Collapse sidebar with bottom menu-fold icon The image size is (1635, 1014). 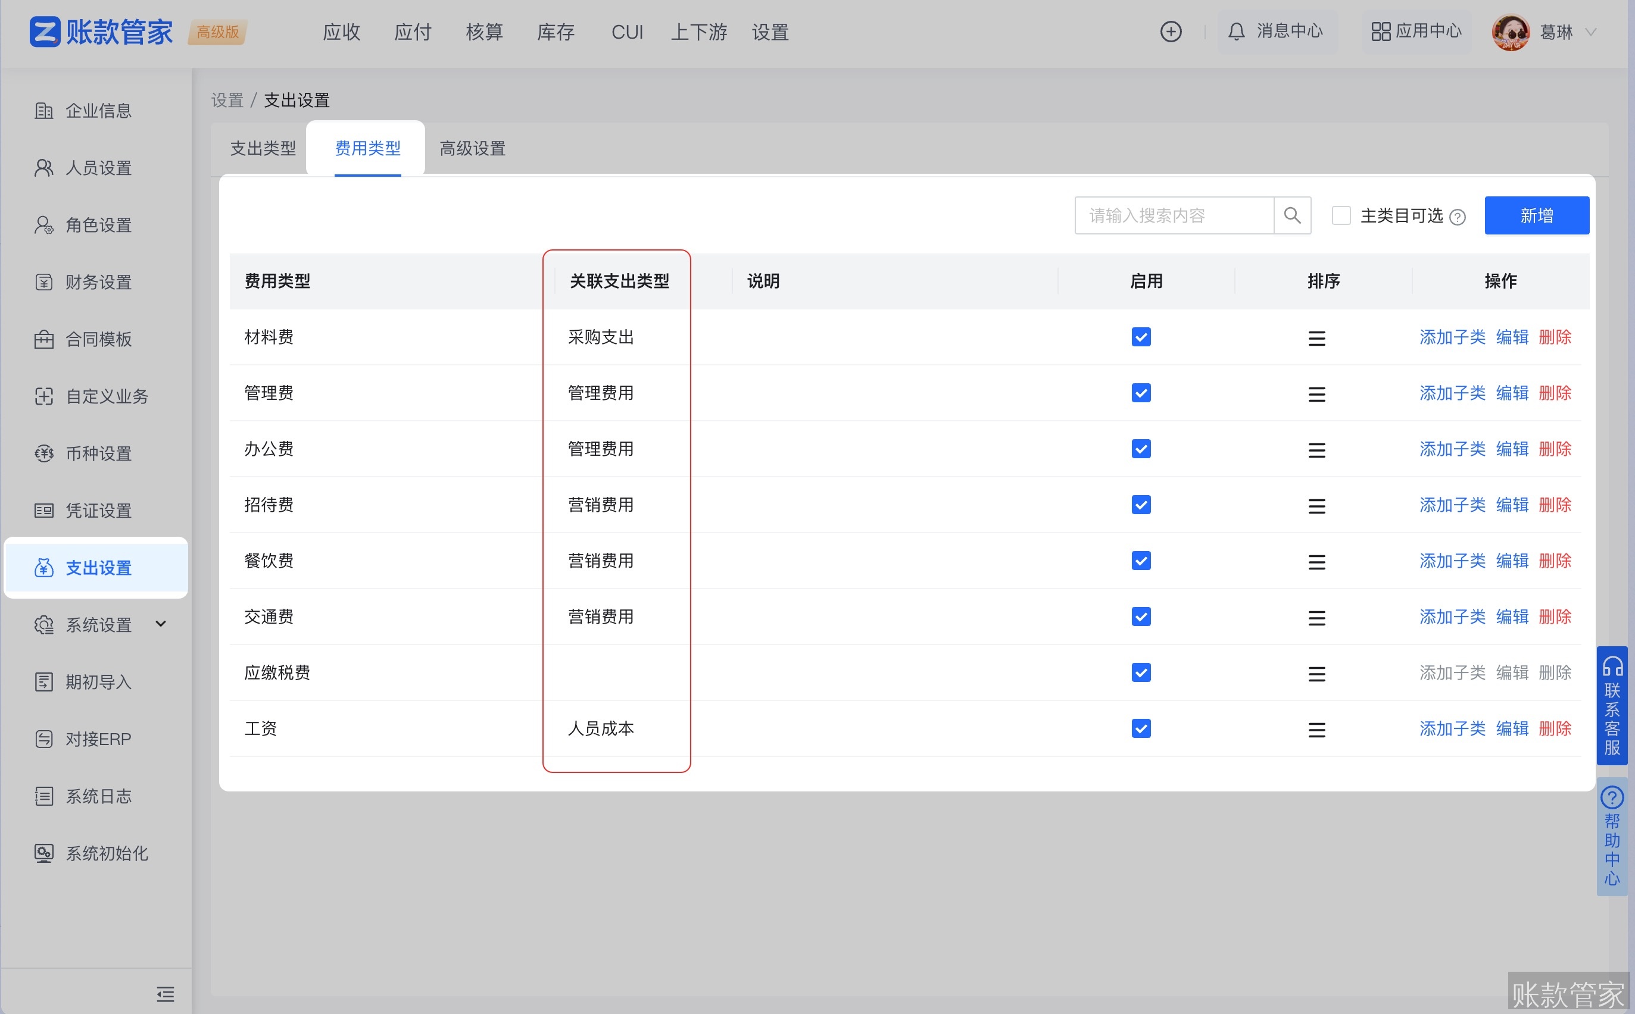165,993
